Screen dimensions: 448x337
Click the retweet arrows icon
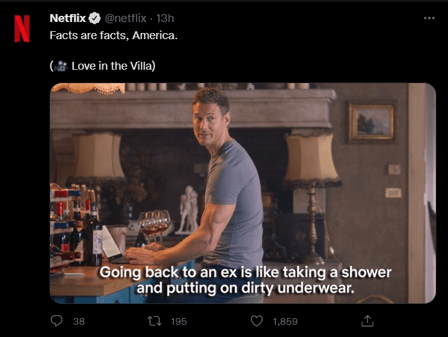coord(155,321)
